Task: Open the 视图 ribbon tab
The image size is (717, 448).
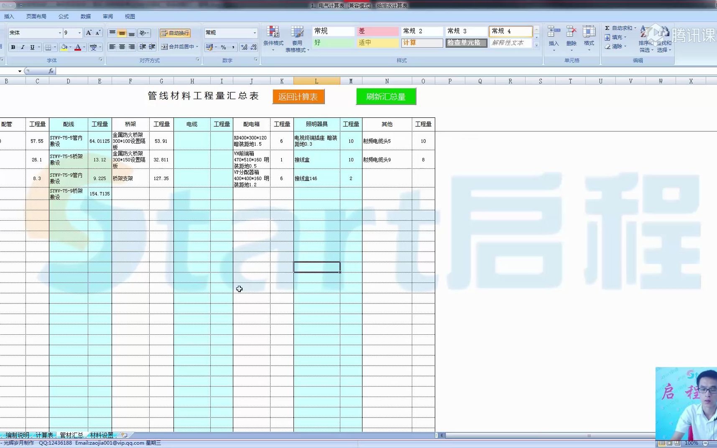Action: (x=130, y=16)
